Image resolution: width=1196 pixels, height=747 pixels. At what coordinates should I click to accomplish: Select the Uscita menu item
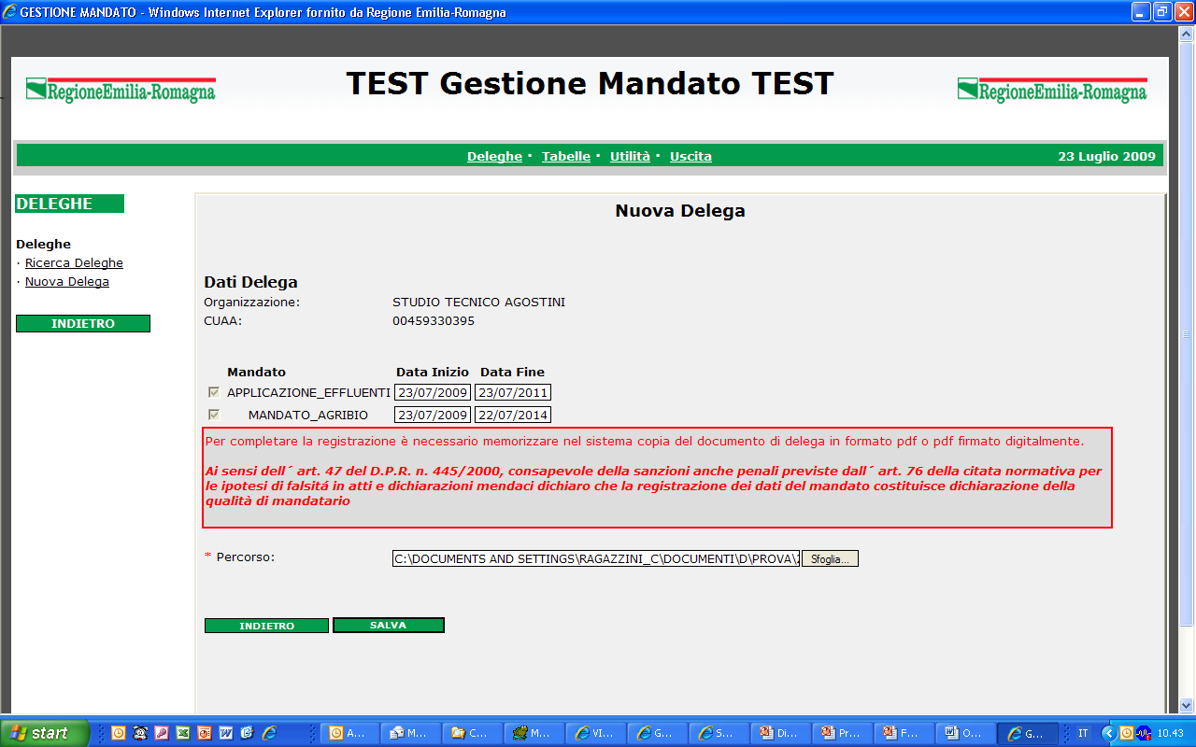(691, 156)
